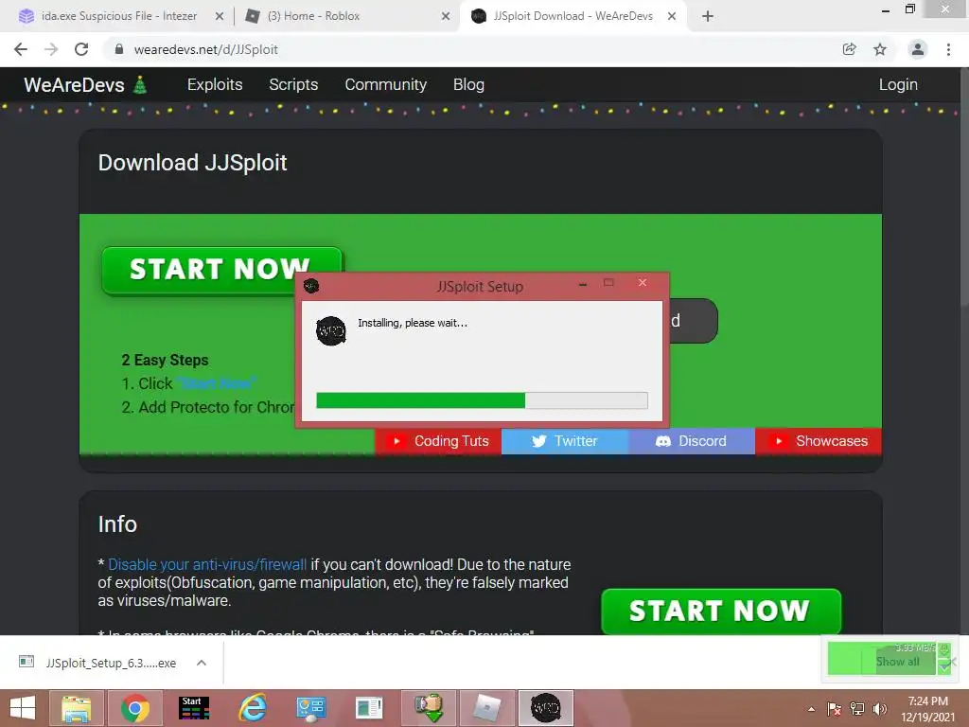
Task: Minimize the JJSploit Setup dialog
Action: [x=583, y=284]
